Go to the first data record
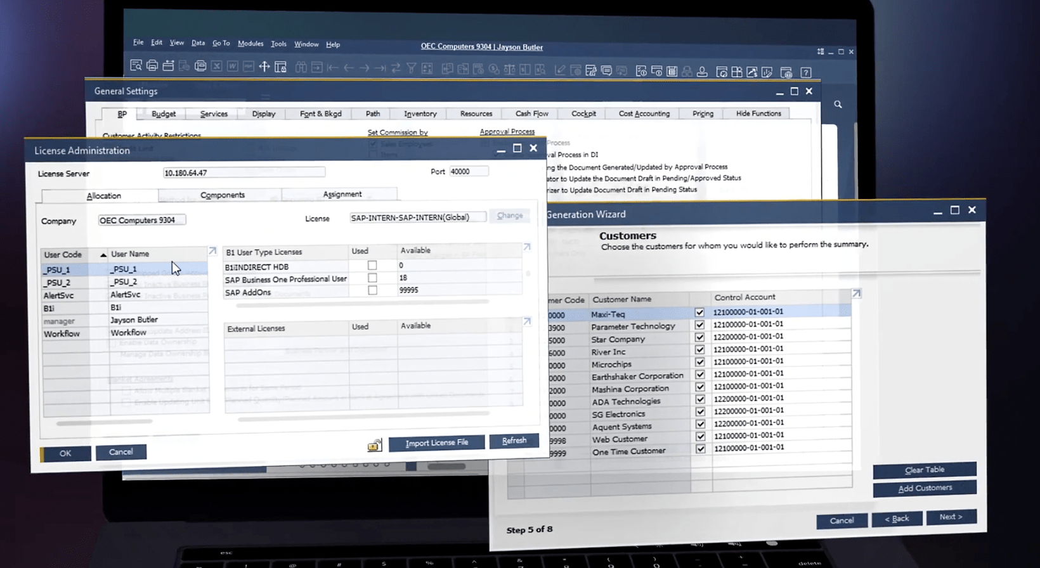 pyautogui.click(x=332, y=67)
